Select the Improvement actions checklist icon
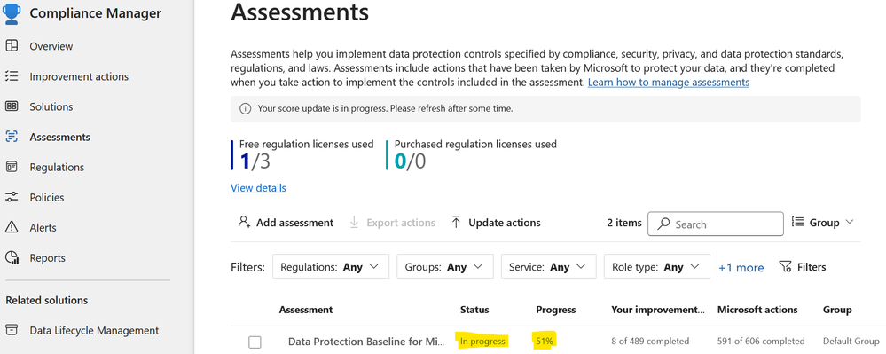The height and width of the screenshot is (354, 886). pyautogui.click(x=12, y=76)
